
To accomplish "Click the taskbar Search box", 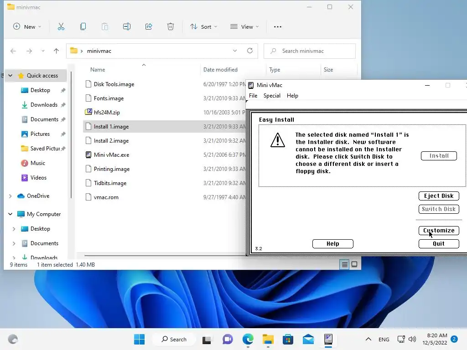I will [x=174, y=339].
